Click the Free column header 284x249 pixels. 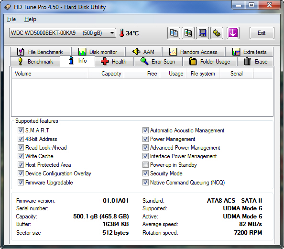tap(142, 74)
